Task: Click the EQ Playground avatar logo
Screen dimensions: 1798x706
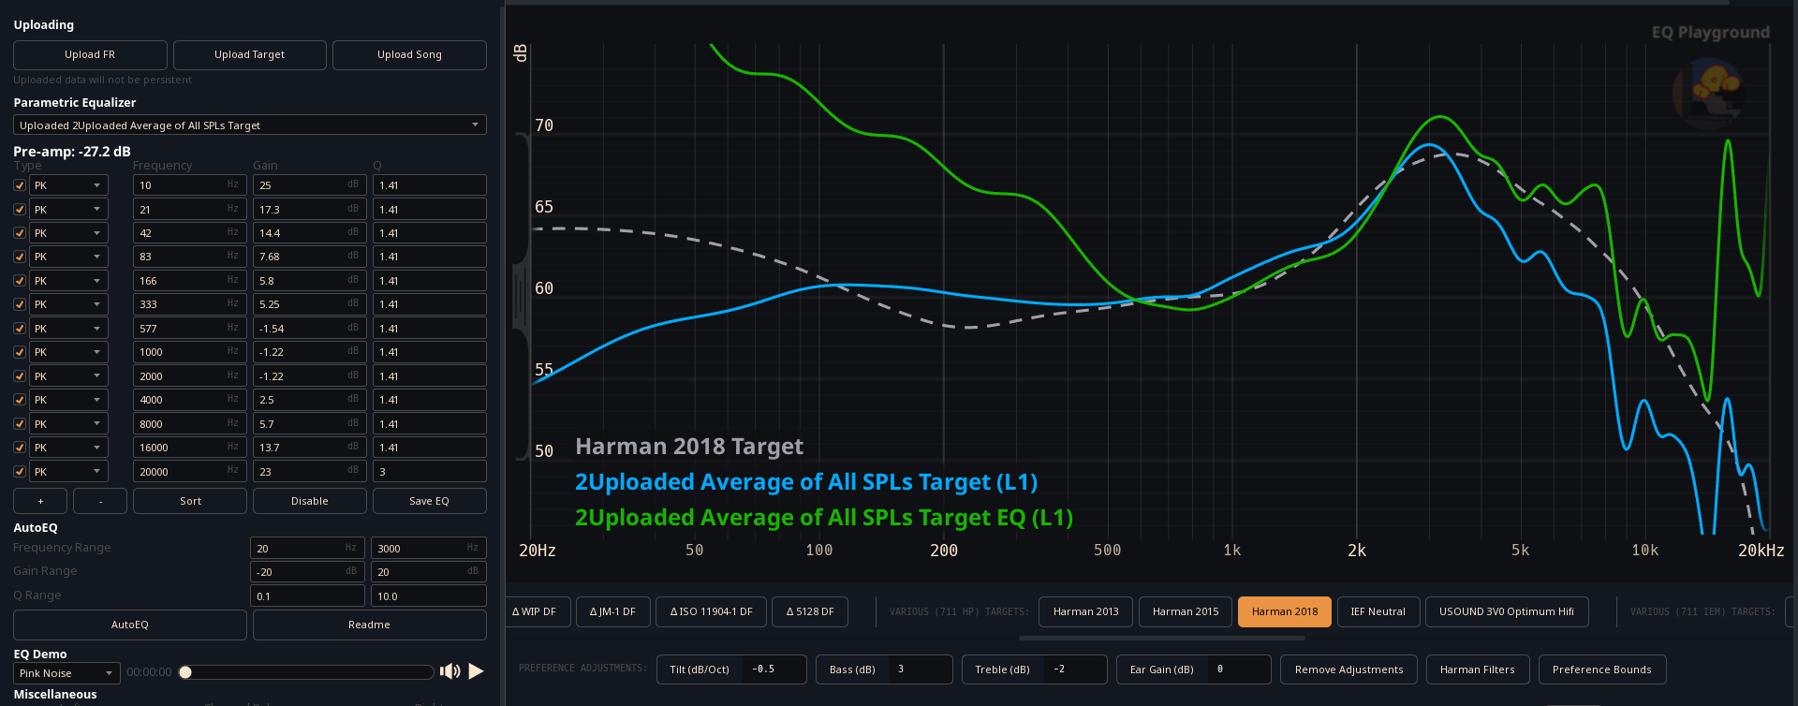Action: 1707,94
